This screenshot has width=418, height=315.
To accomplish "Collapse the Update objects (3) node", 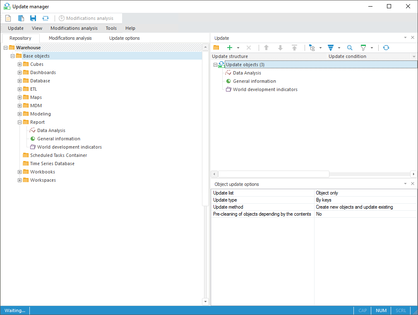I will (215, 65).
